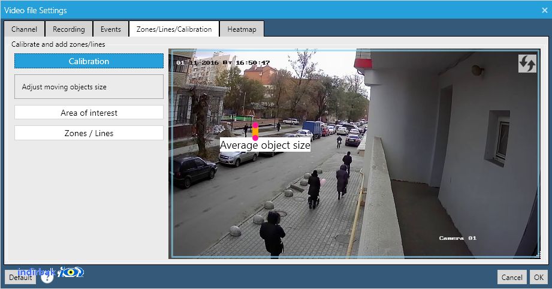
Task: Click the top pink size marker handle
Action: (x=255, y=125)
